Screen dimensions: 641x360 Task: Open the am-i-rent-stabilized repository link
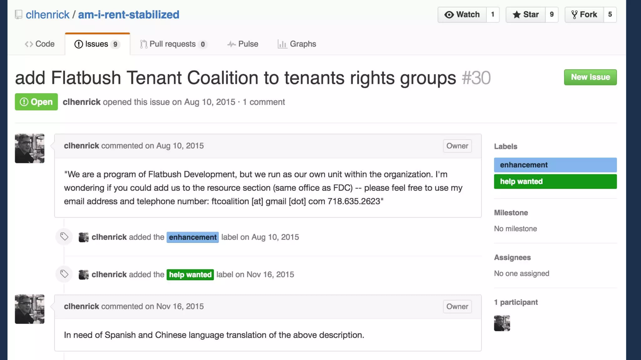click(128, 15)
